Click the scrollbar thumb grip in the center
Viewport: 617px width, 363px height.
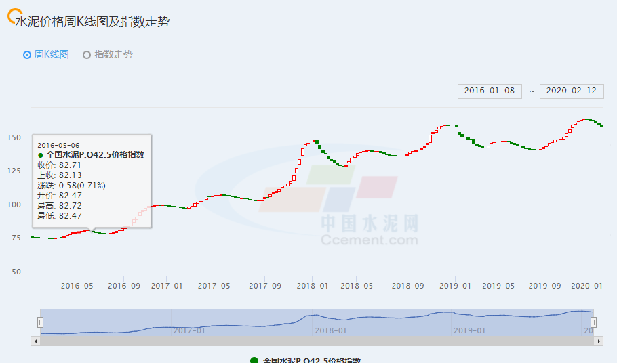point(316,341)
